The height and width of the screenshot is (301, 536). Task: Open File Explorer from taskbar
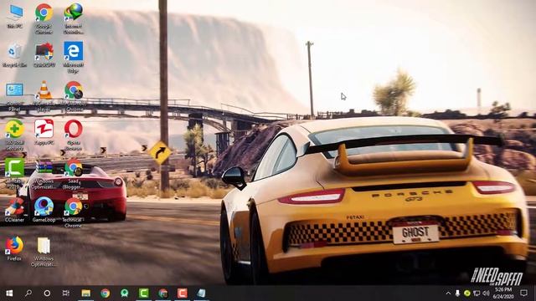tap(85, 293)
